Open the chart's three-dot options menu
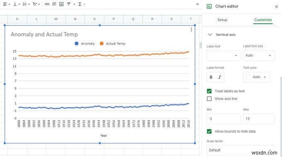This screenshot has height=157, width=282. click(191, 29)
